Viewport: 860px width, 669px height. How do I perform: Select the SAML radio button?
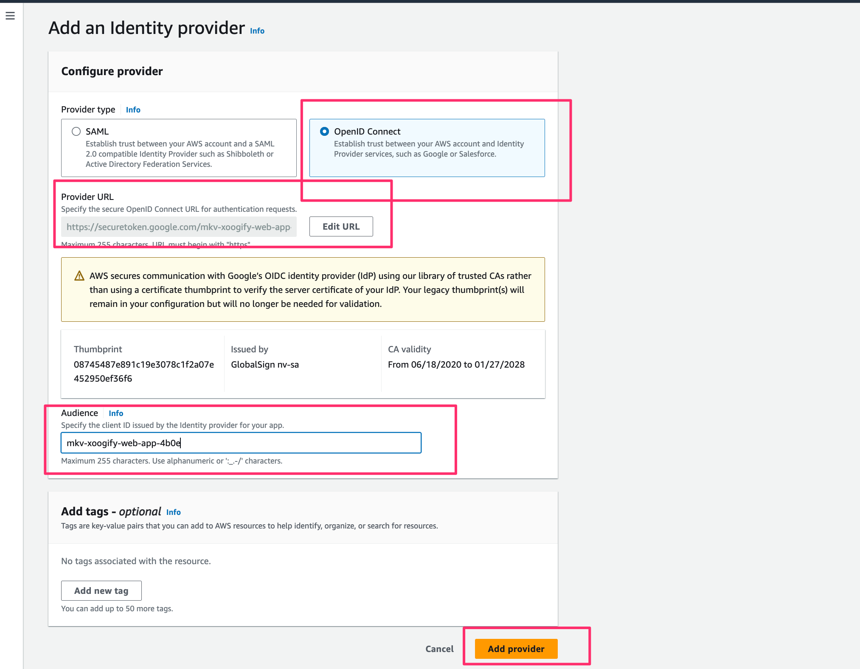76,132
